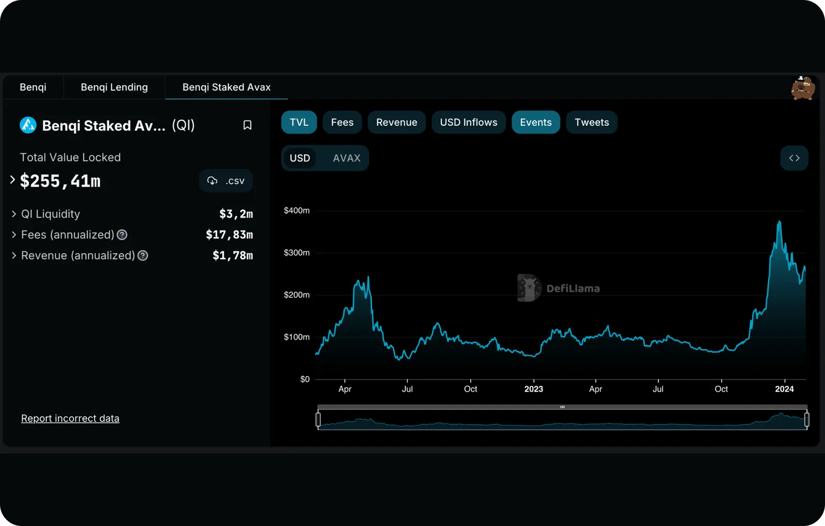
Task: Click the left handle of range slider
Action: coord(318,420)
